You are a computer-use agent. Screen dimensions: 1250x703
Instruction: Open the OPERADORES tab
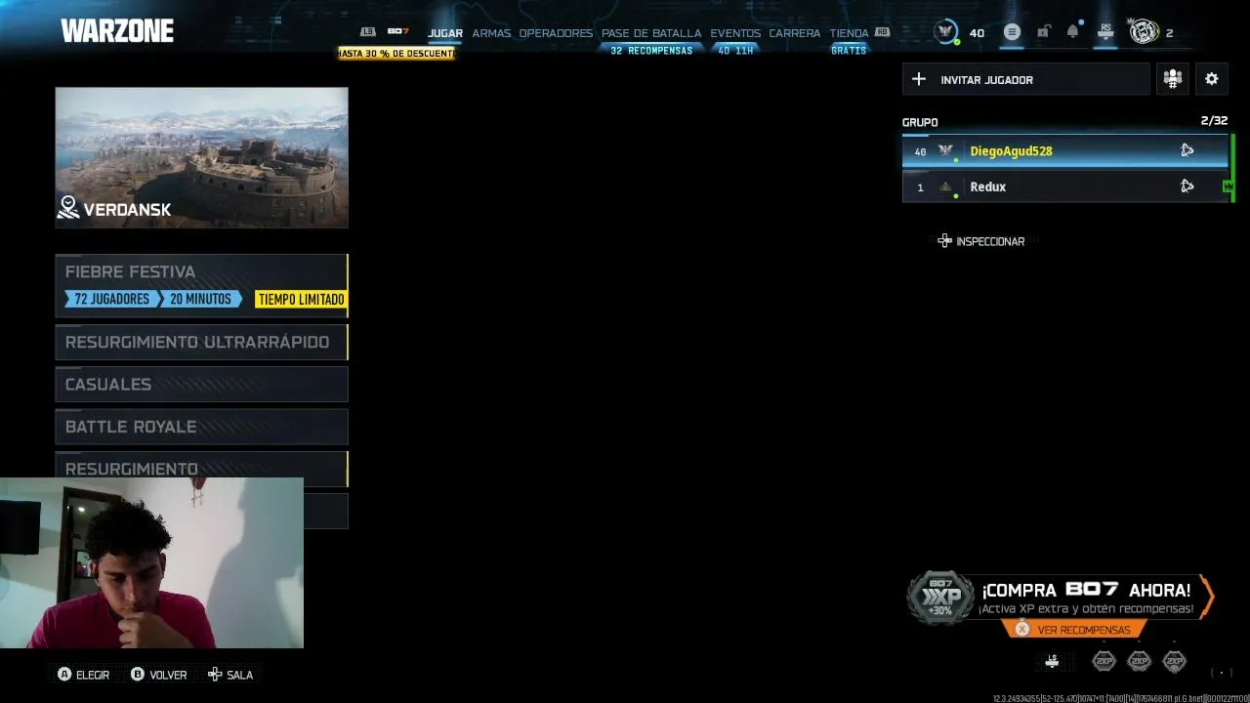tap(556, 33)
